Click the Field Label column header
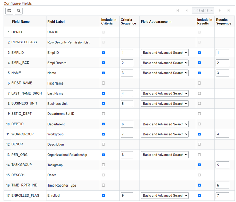Viewport: 236px width, 202px height. [56, 22]
